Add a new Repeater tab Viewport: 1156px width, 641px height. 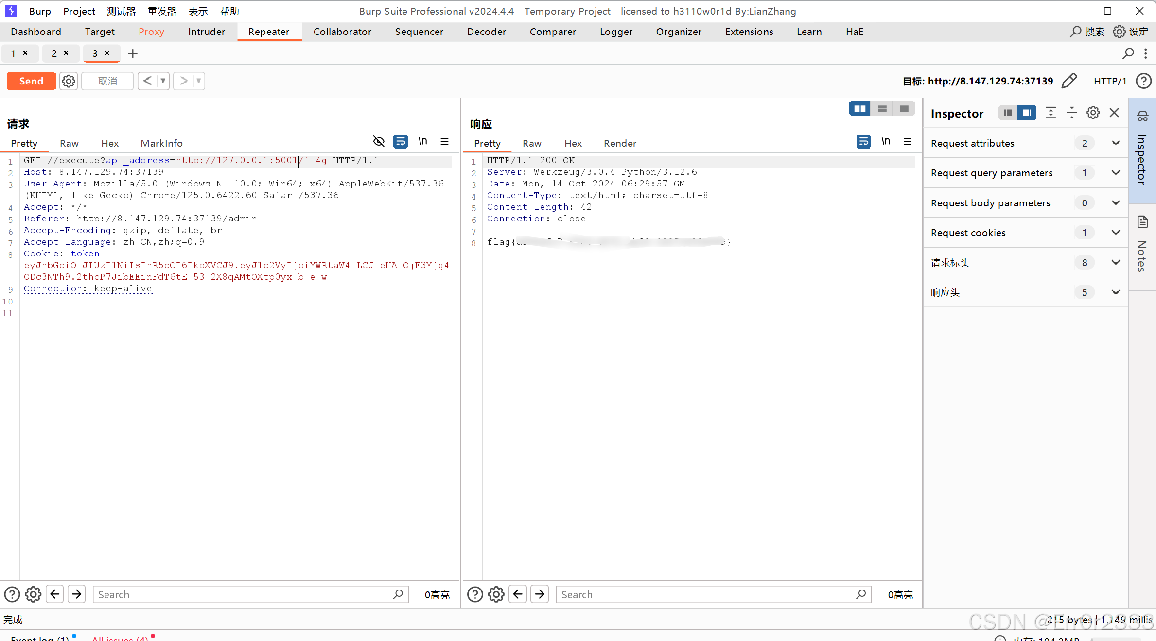click(133, 53)
